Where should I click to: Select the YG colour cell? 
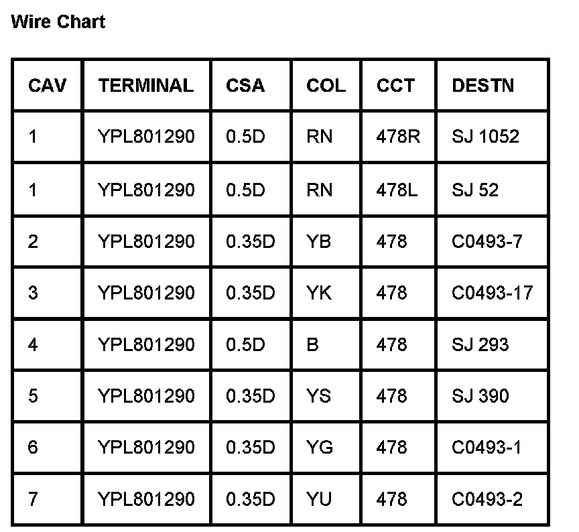319,447
